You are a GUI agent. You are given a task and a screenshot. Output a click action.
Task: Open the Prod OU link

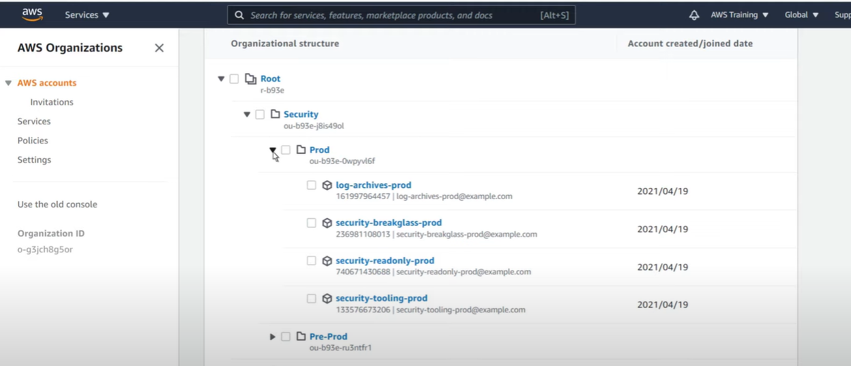pos(320,150)
